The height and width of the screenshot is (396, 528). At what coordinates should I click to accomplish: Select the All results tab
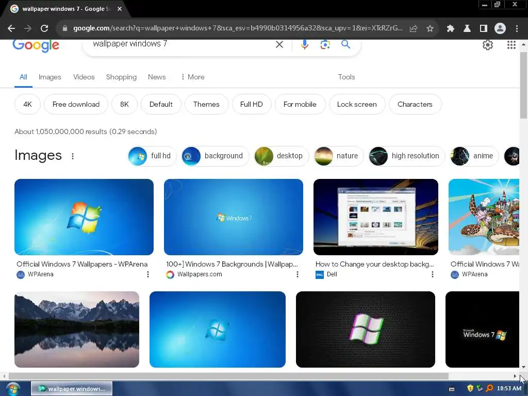[23, 77]
